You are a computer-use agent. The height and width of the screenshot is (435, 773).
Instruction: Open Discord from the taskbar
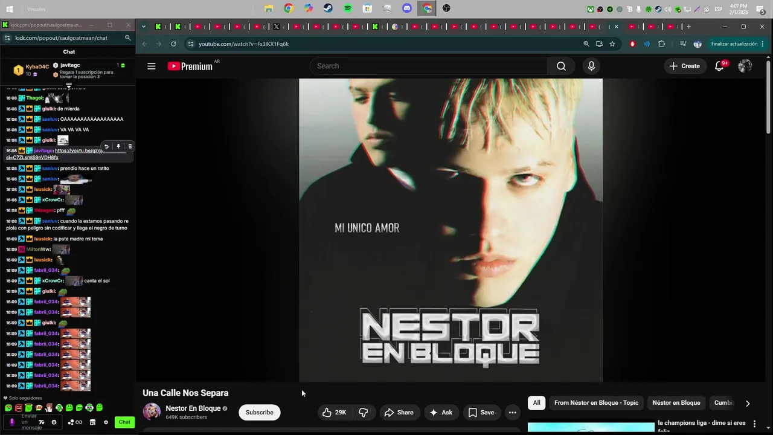(407, 8)
